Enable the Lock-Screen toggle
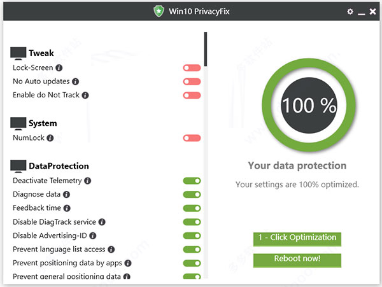 coord(192,67)
